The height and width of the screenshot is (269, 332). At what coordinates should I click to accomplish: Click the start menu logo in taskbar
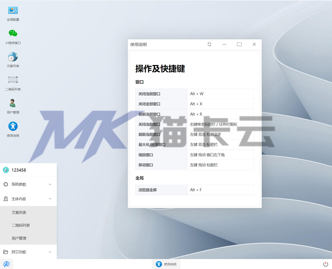(x=7, y=264)
